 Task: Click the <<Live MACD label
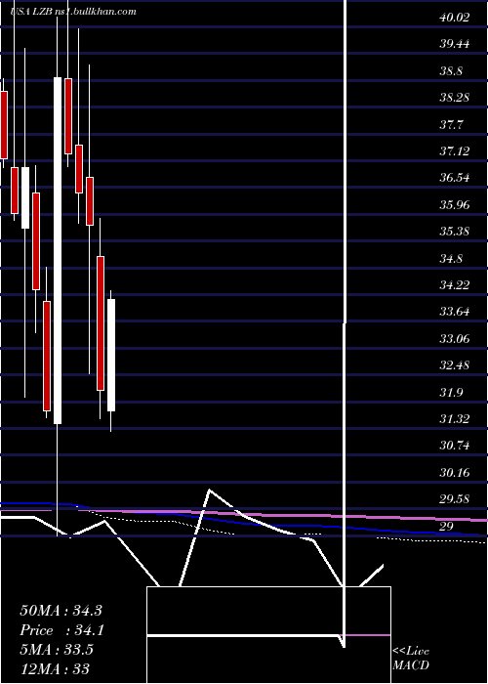click(x=411, y=659)
